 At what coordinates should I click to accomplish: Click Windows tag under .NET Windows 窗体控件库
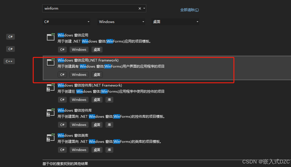click(79, 125)
